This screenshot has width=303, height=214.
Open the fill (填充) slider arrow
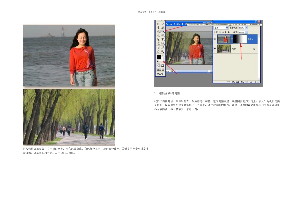tap(246, 32)
